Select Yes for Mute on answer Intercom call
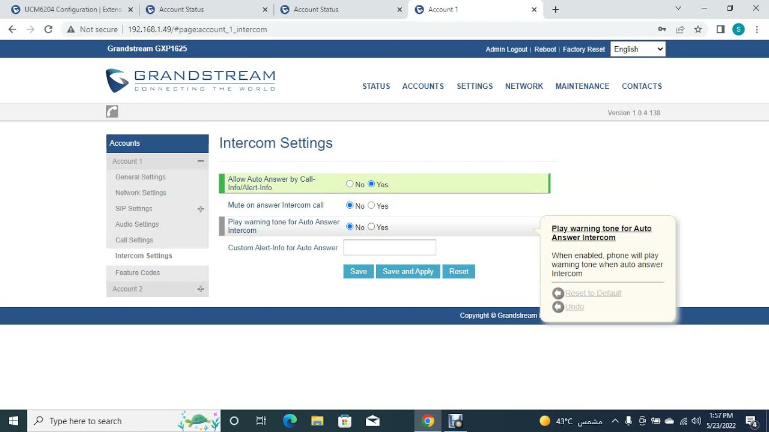769x432 pixels. (x=371, y=205)
